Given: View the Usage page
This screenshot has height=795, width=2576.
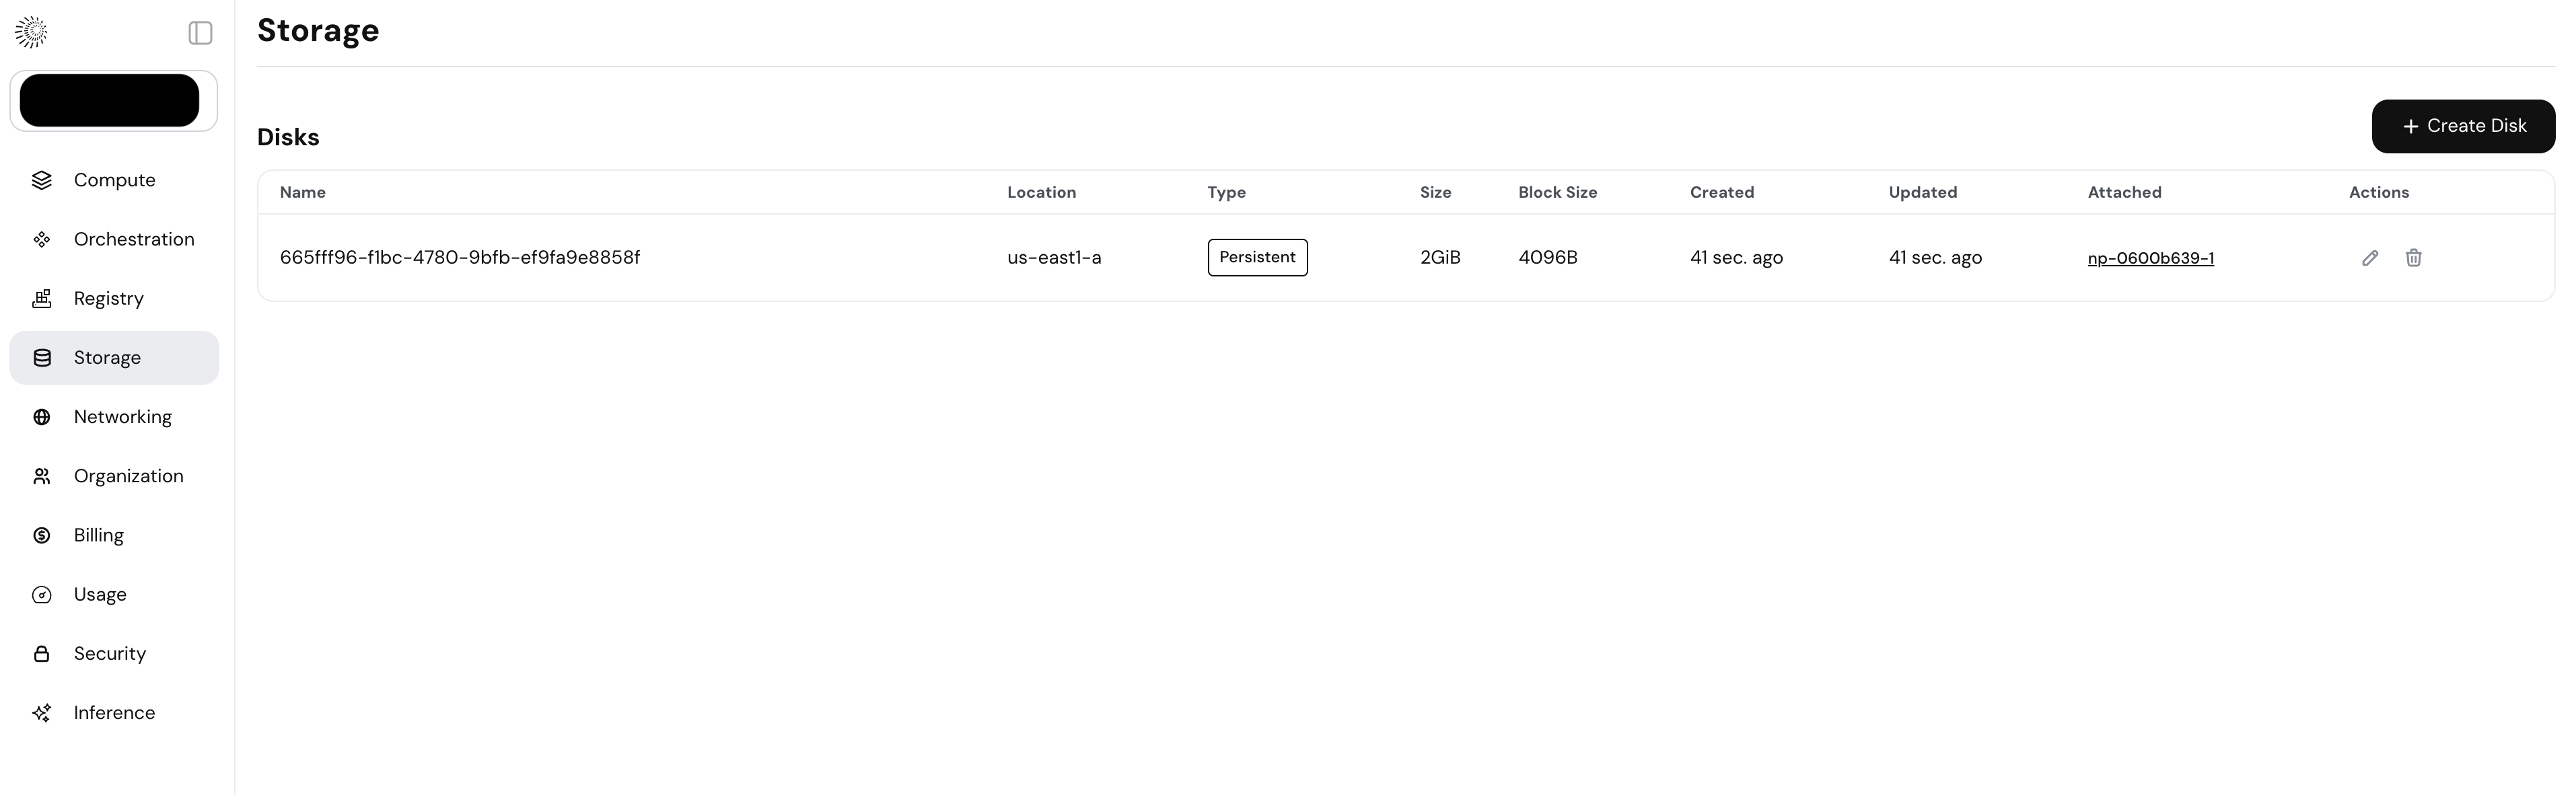Looking at the screenshot, I should pos(114,594).
